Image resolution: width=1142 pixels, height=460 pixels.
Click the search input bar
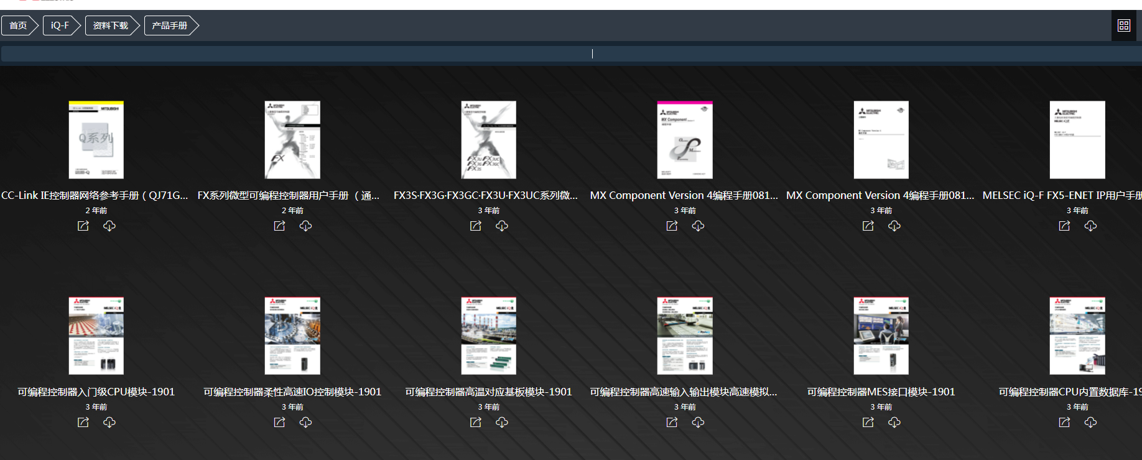point(571,54)
